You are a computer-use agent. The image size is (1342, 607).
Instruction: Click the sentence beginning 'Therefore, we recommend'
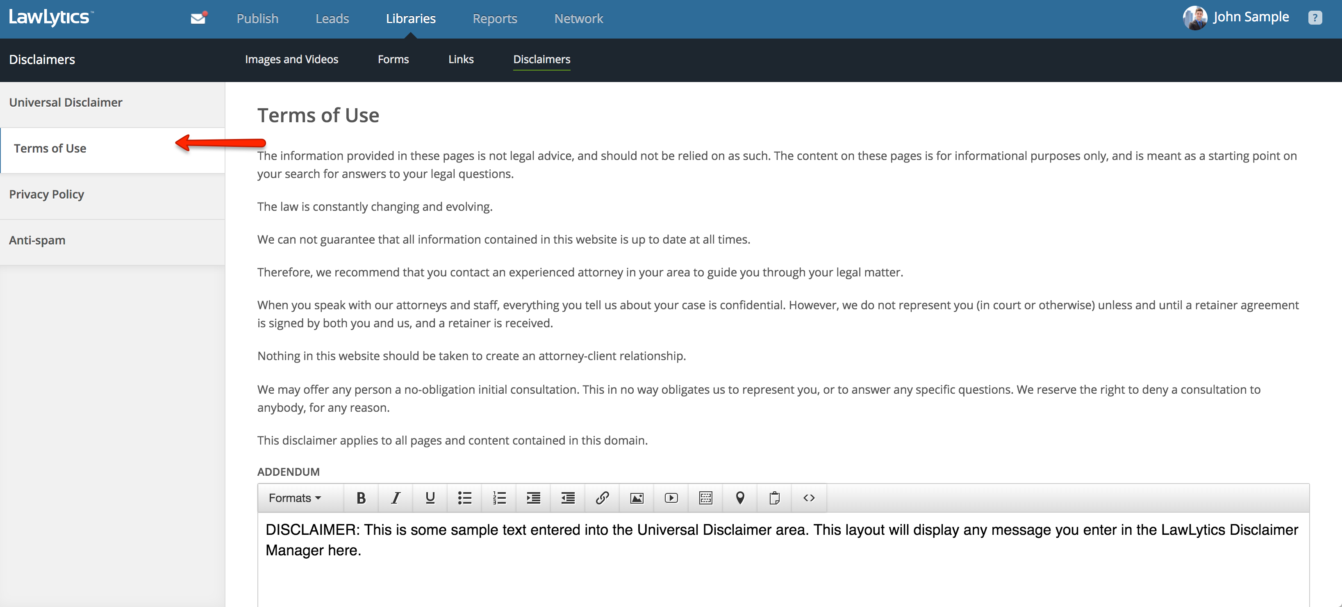tap(580, 273)
